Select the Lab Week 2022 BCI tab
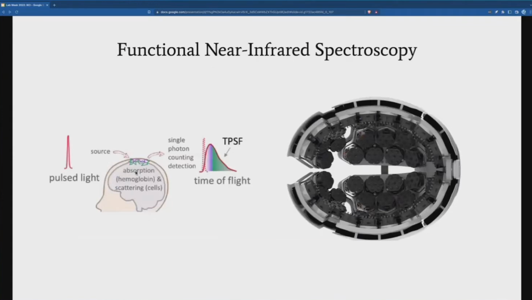 click(x=24, y=5)
